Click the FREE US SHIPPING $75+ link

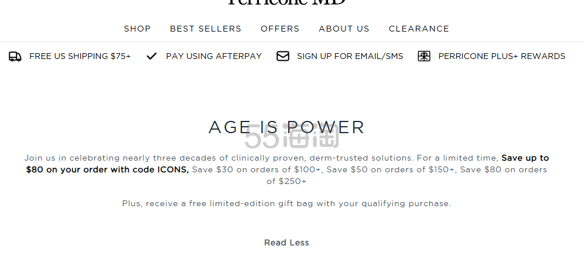(80, 57)
